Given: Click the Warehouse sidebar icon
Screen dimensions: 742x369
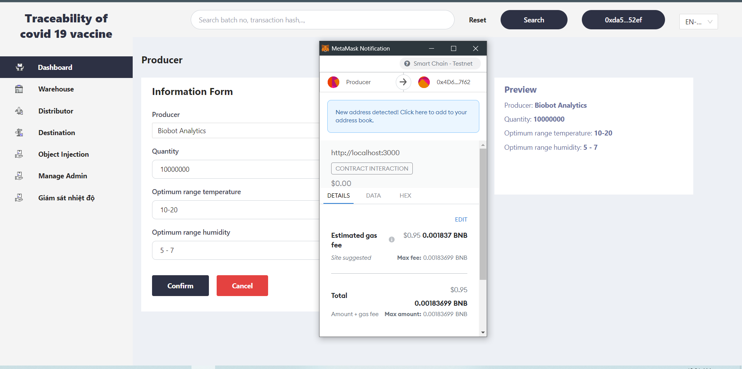Looking at the screenshot, I should [x=19, y=89].
